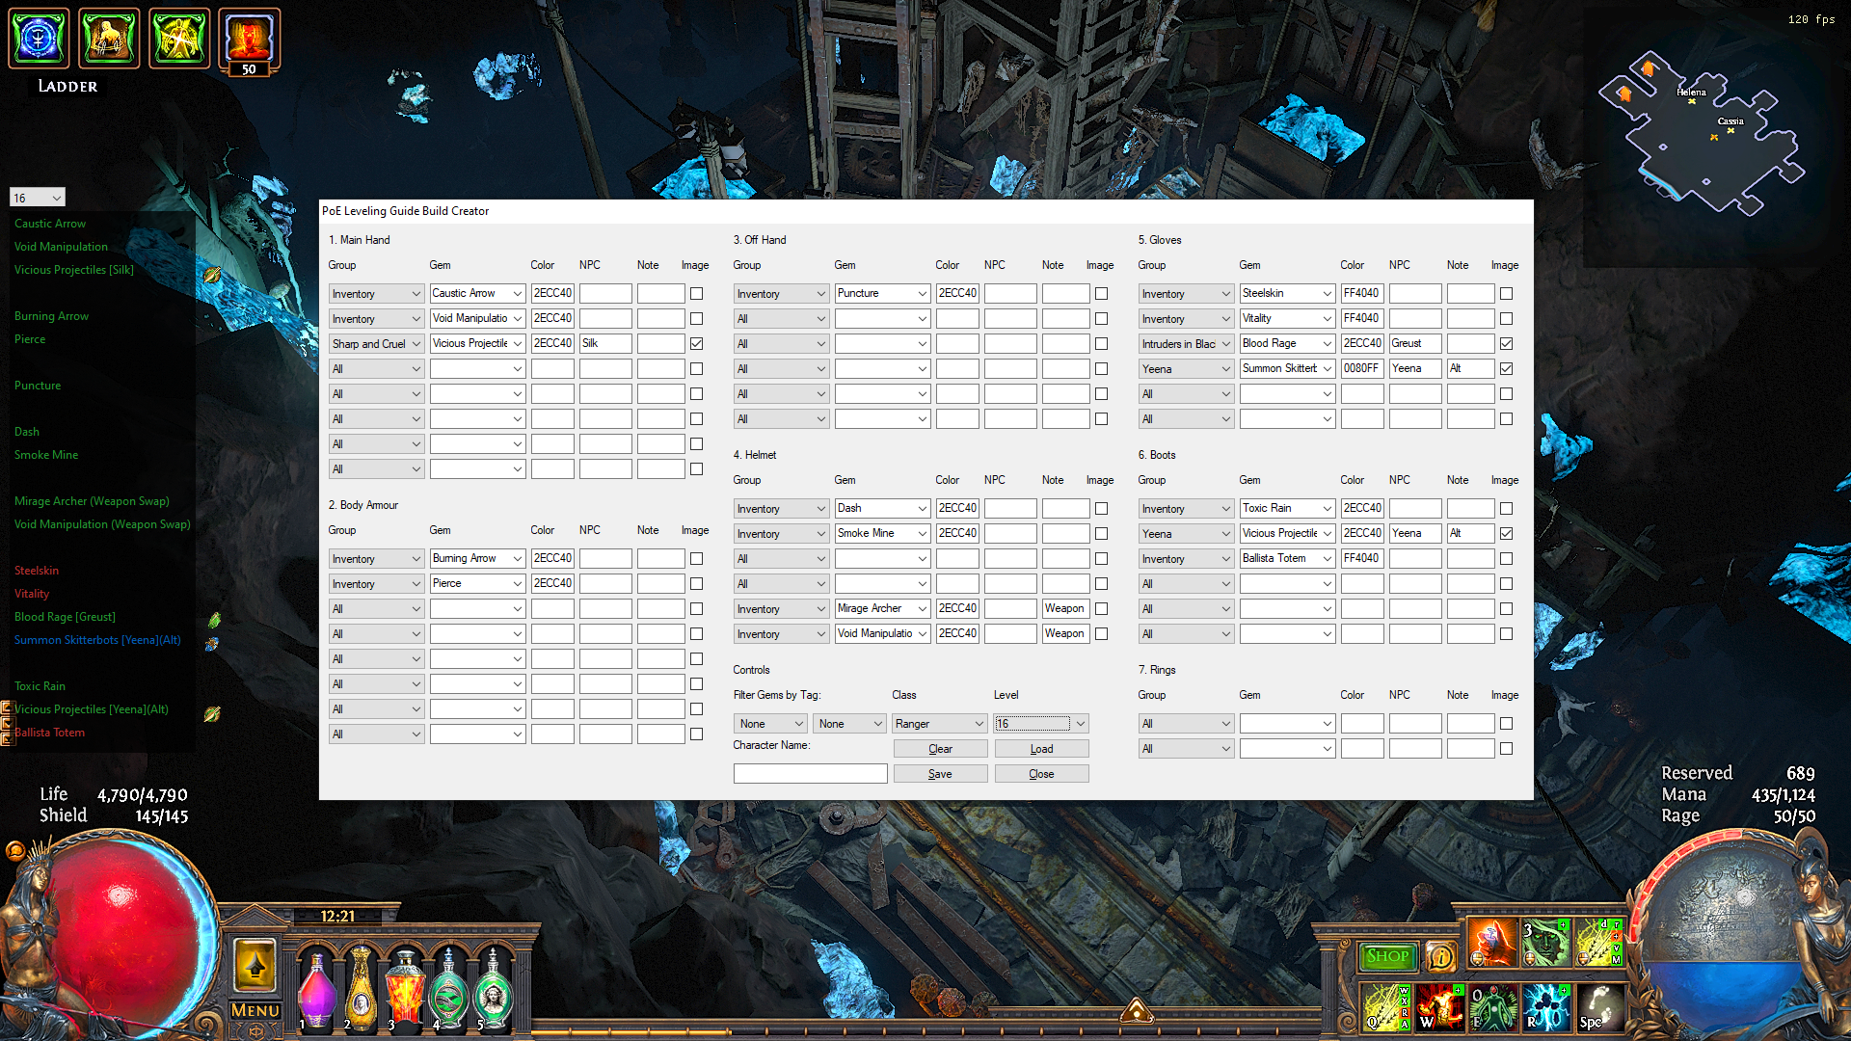Open the info chat bubble icon
The width and height of the screenshot is (1851, 1041).
pyautogui.click(x=1440, y=956)
